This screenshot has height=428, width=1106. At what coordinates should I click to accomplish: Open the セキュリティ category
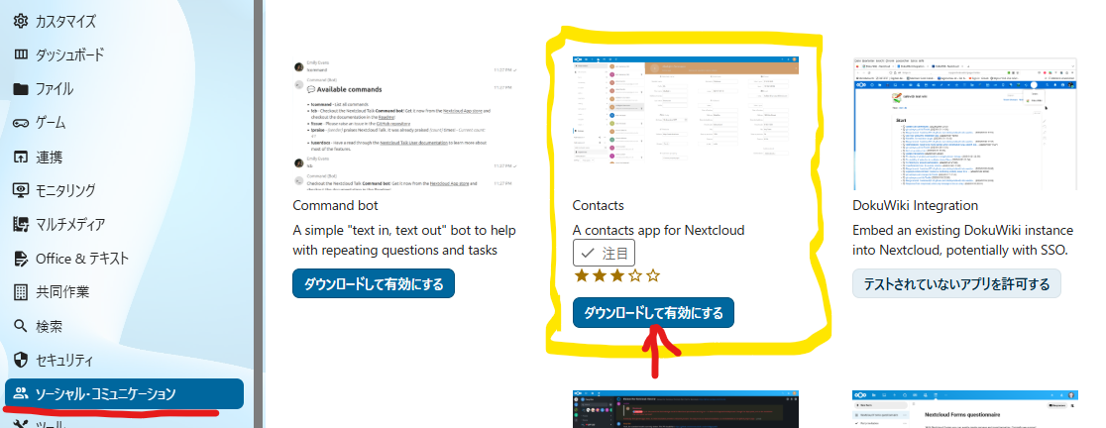(x=124, y=361)
